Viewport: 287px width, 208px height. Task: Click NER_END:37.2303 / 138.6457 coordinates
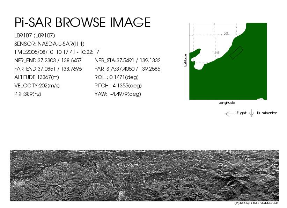(48, 60)
